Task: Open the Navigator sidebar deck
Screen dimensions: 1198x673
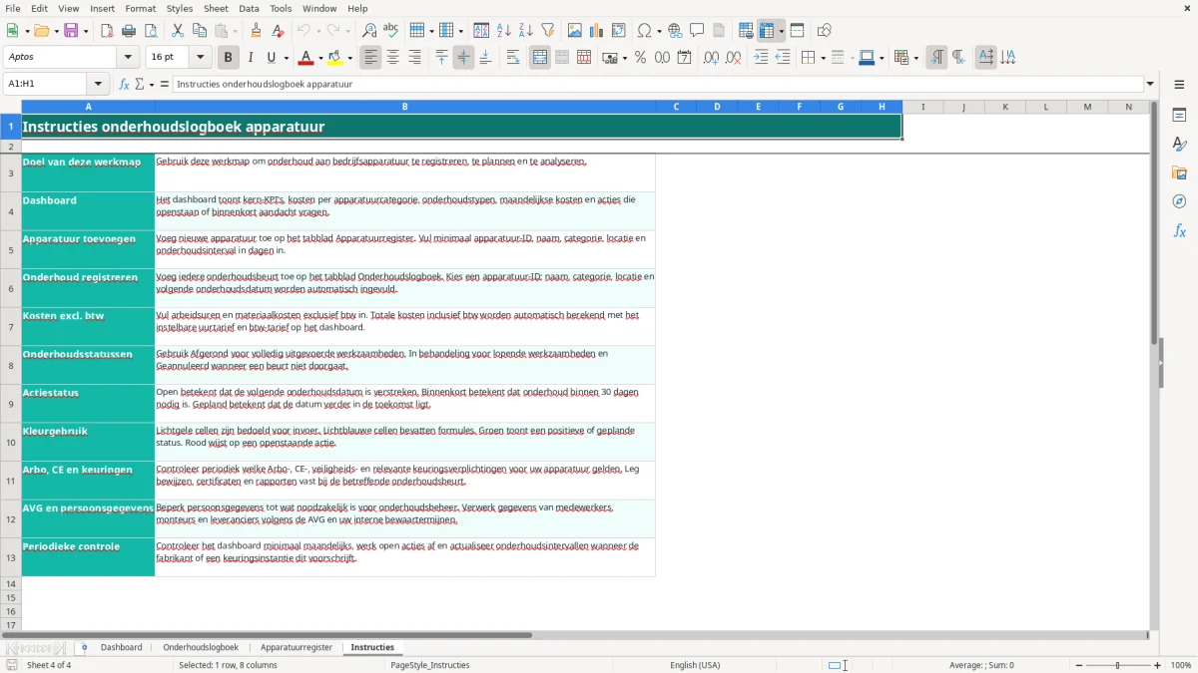Action: tap(1179, 201)
